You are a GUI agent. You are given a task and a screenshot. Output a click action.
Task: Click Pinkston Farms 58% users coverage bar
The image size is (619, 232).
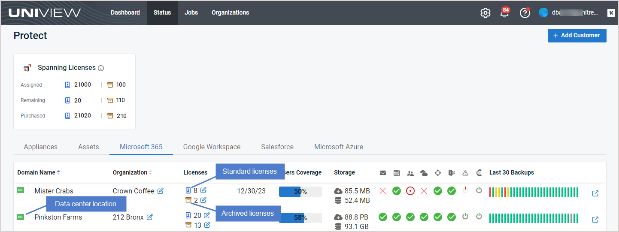pos(300,218)
